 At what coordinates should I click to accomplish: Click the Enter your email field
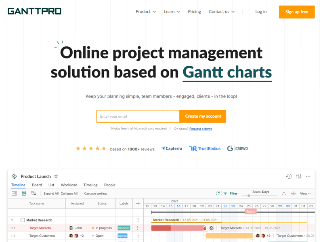(138, 116)
